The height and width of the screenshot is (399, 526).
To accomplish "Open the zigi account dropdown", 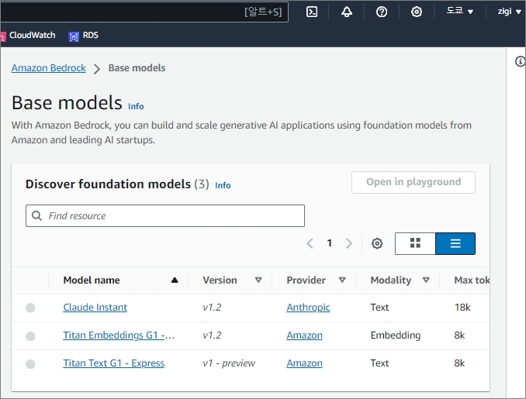I will click(x=509, y=12).
